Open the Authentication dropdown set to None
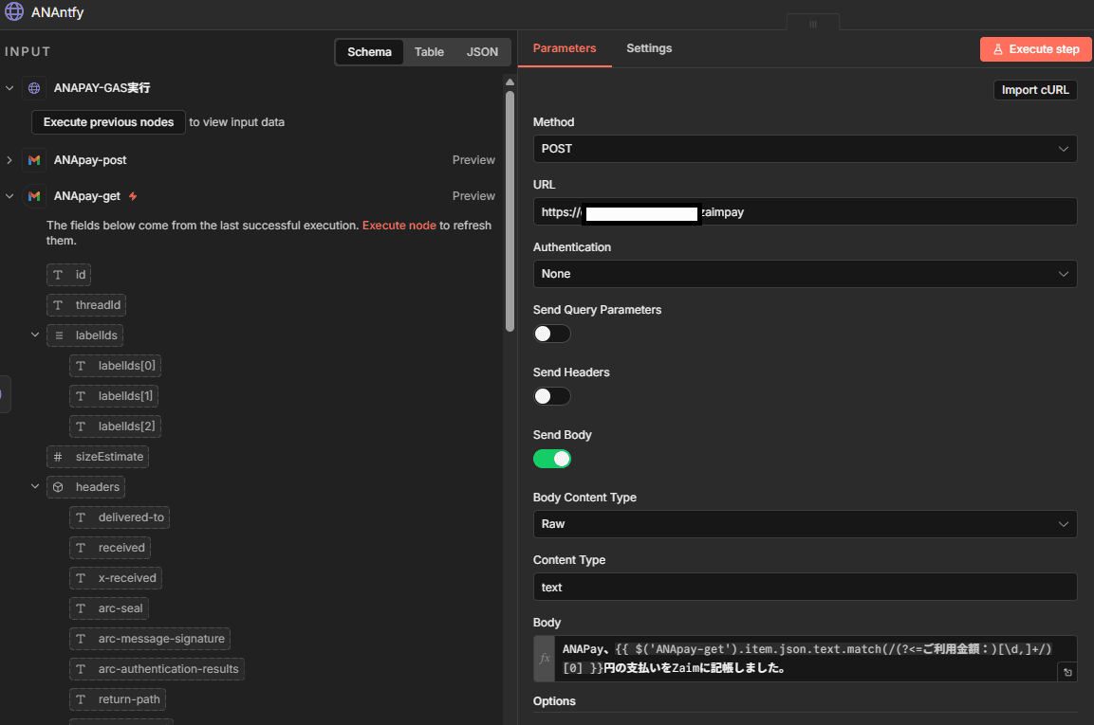This screenshot has height=725, width=1094. pos(804,274)
